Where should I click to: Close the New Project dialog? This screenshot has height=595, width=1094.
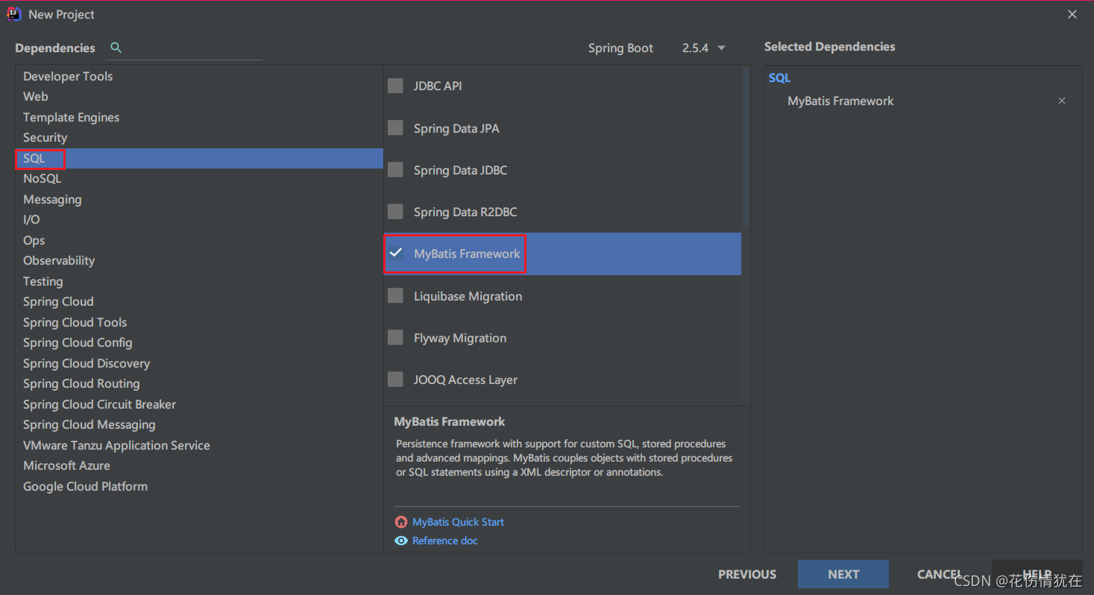click(x=1072, y=14)
